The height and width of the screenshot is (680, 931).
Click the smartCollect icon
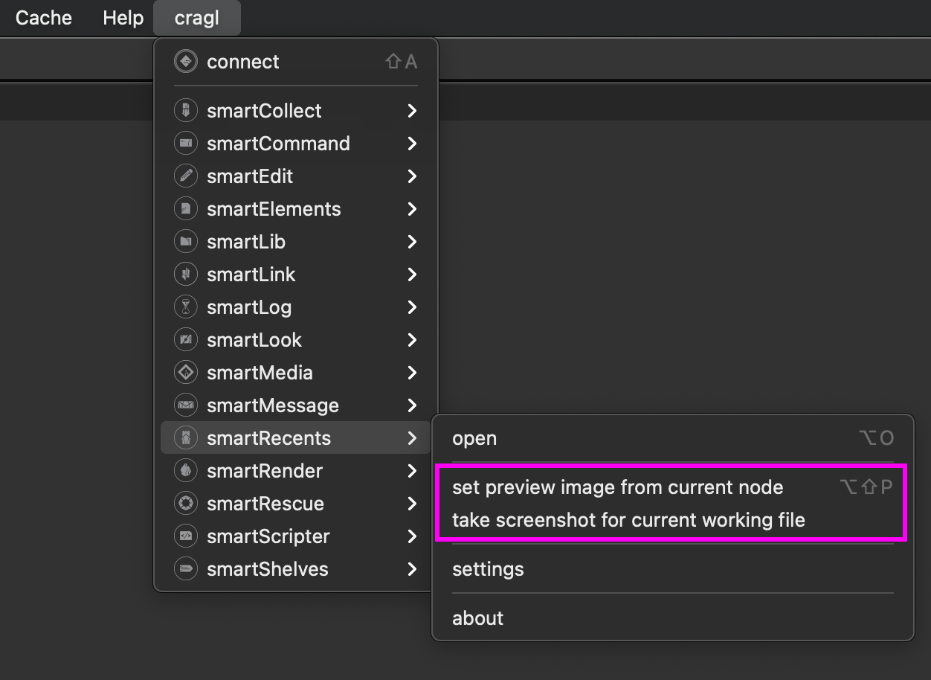point(185,111)
